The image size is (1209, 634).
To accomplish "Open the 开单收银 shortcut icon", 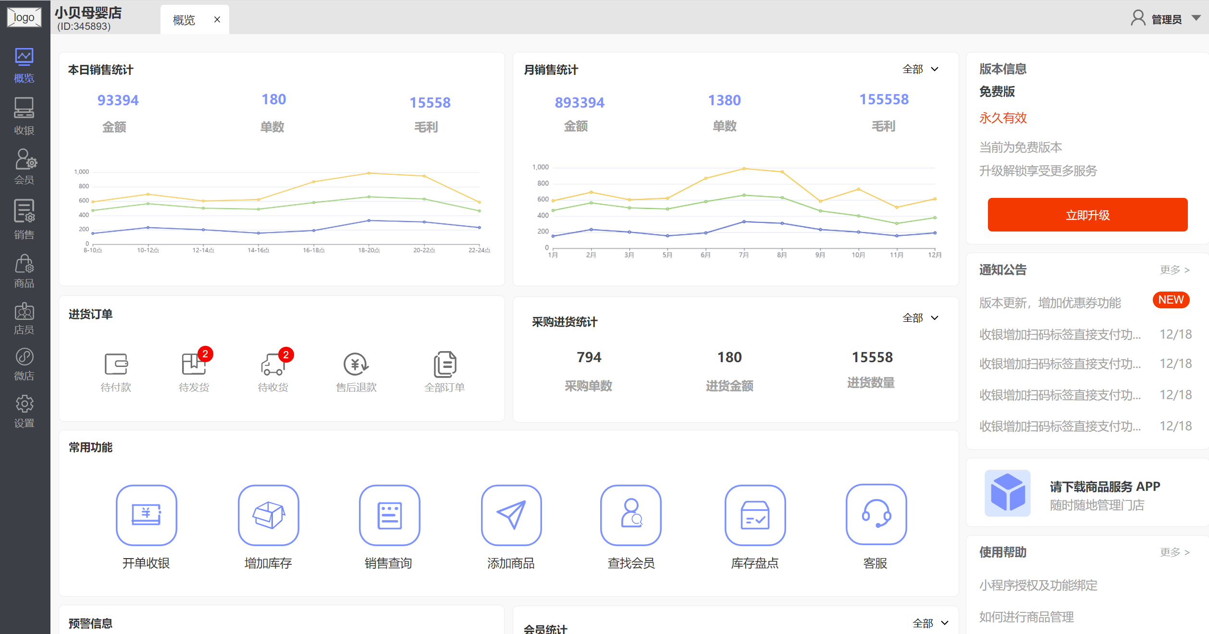I will (x=147, y=515).
